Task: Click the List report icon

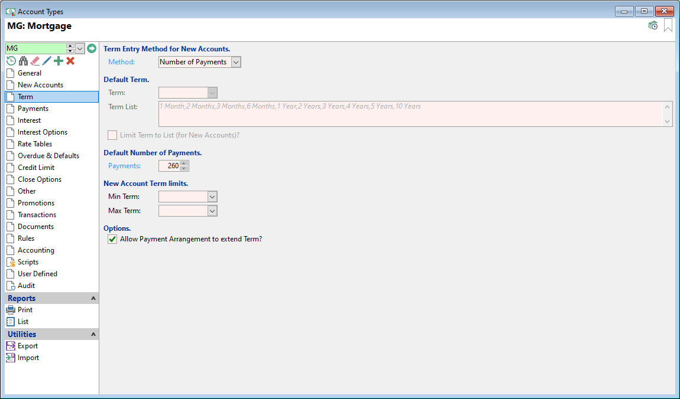Action: point(11,322)
